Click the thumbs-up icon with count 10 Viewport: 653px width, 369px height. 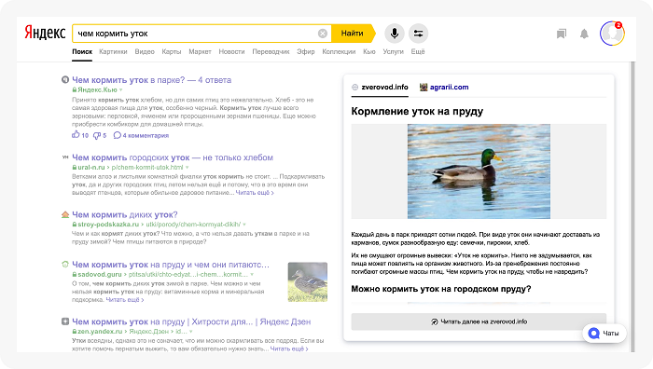[76, 135]
